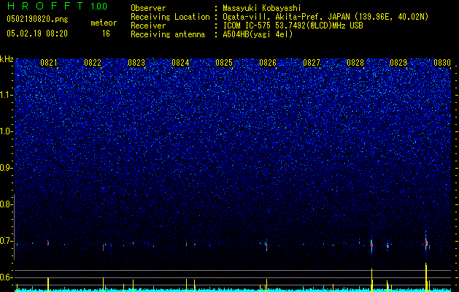This screenshot has height=292, width=459.
Task: Select observer name Masayuki Kobayashi
Action: click(x=262, y=8)
